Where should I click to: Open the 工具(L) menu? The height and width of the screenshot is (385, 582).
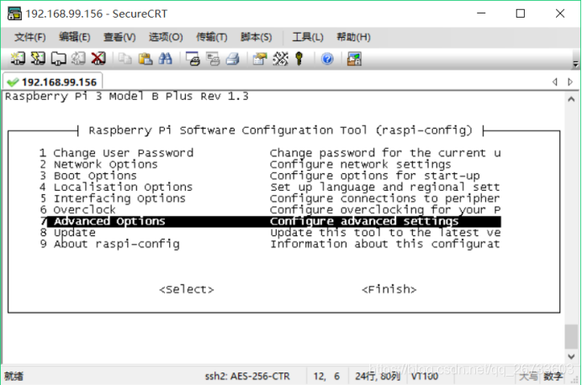(308, 37)
